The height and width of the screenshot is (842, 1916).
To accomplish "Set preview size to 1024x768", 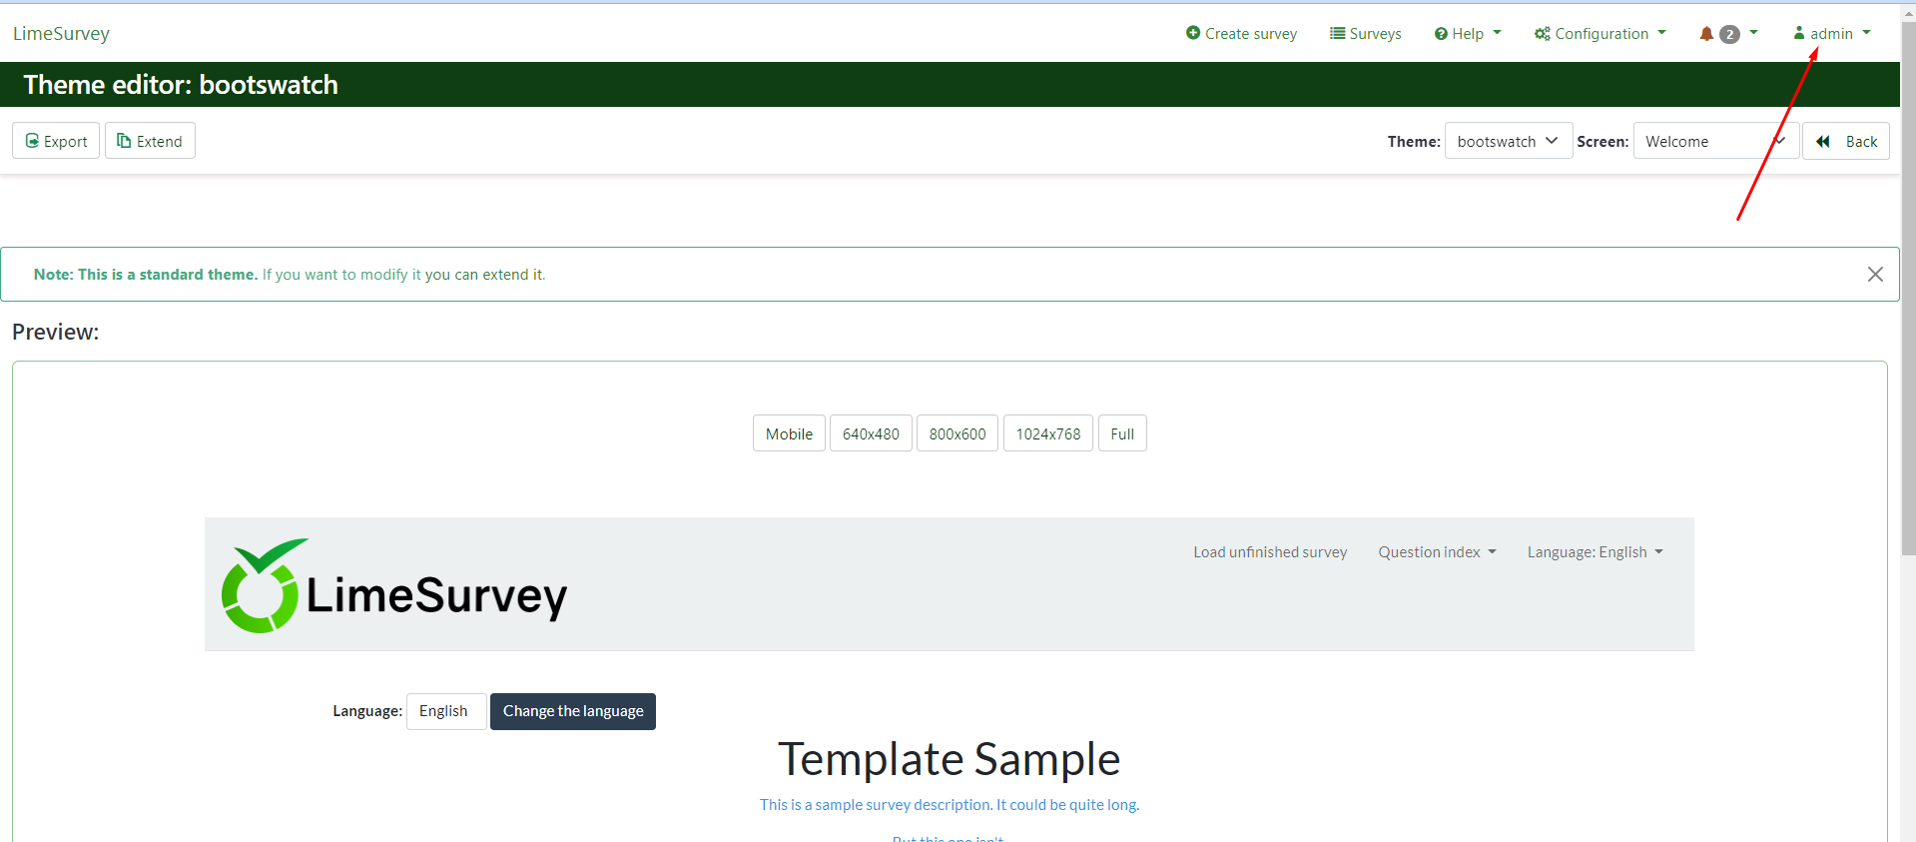I will pos(1048,433).
